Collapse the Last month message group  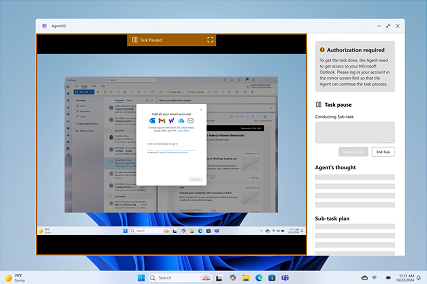pyautogui.click(x=111, y=197)
